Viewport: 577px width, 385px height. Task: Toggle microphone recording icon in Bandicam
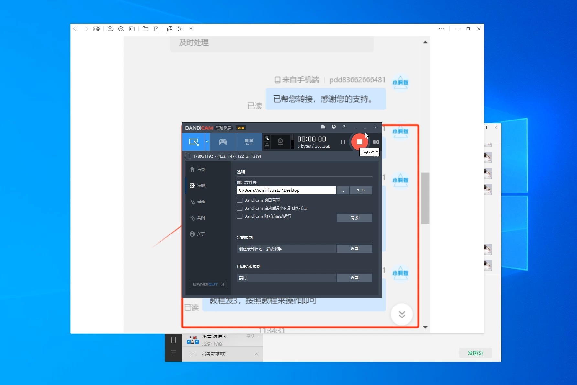click(267, 146)
